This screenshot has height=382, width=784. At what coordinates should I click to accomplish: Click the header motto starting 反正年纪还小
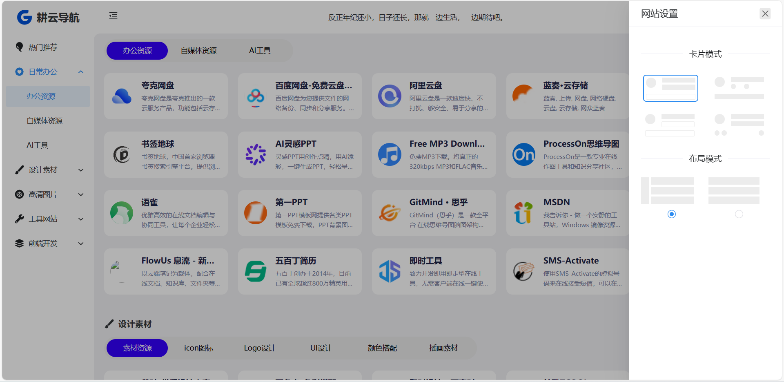417,18
